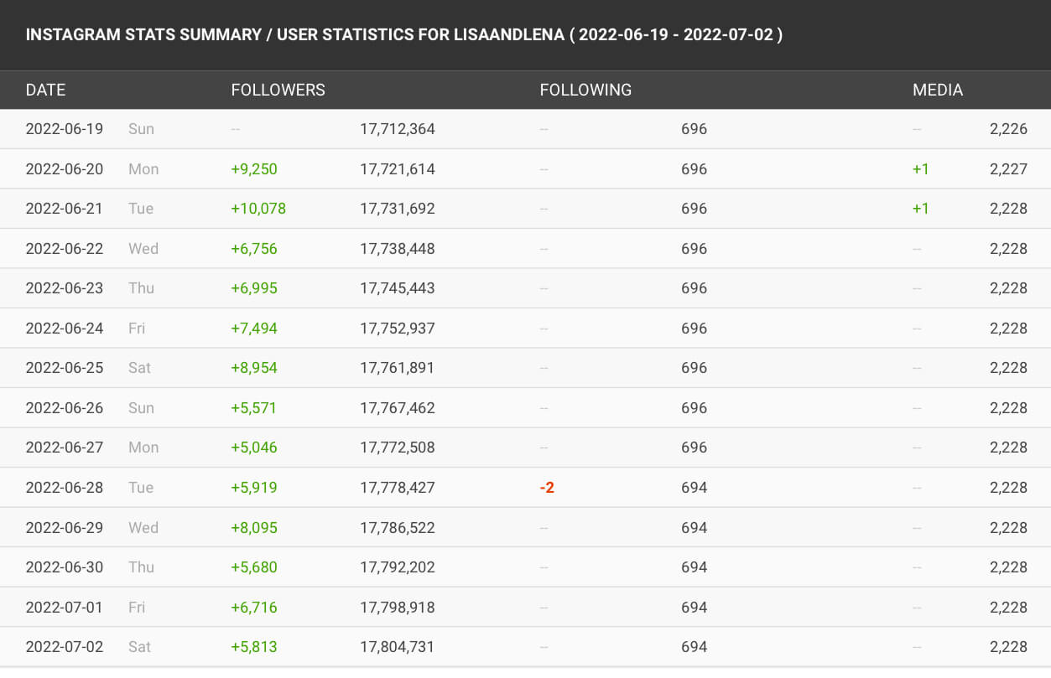Click the +7,494 follower gain value

point(254,329)
